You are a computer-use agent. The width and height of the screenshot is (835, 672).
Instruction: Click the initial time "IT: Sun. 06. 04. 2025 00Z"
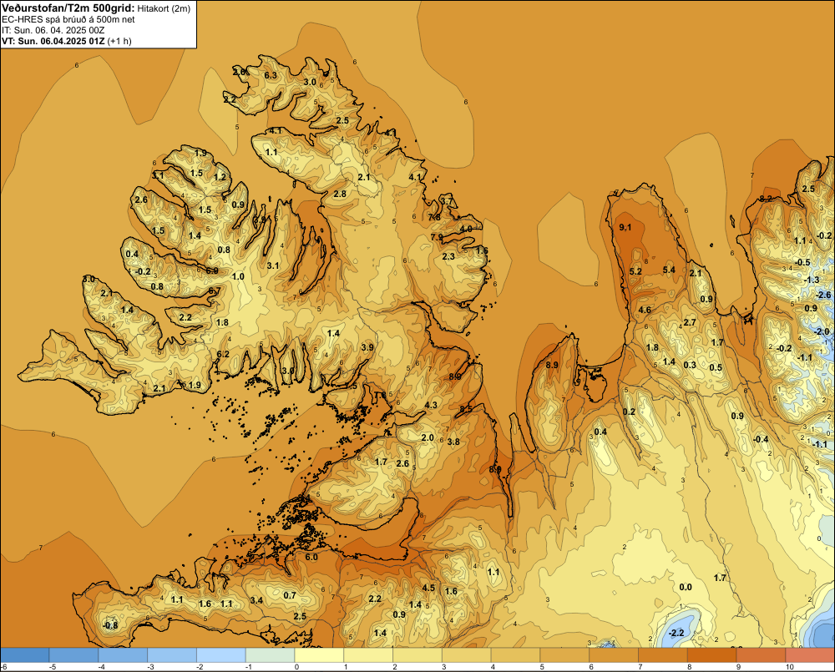click(x=53, y=30)
